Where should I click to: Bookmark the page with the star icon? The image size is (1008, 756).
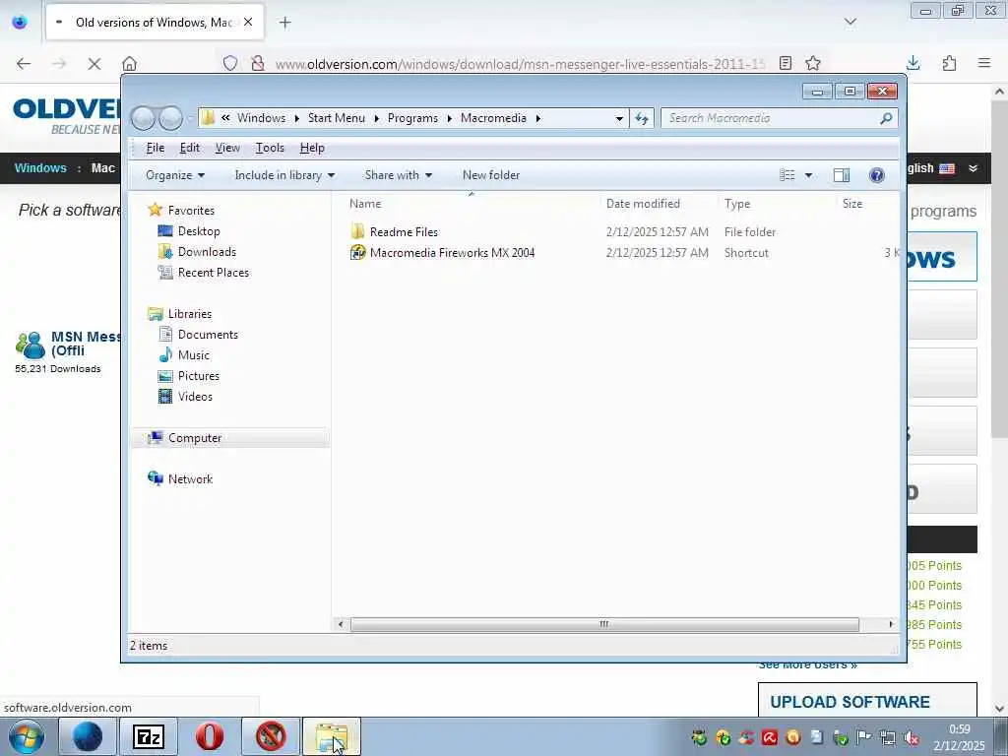click(812, 63)
